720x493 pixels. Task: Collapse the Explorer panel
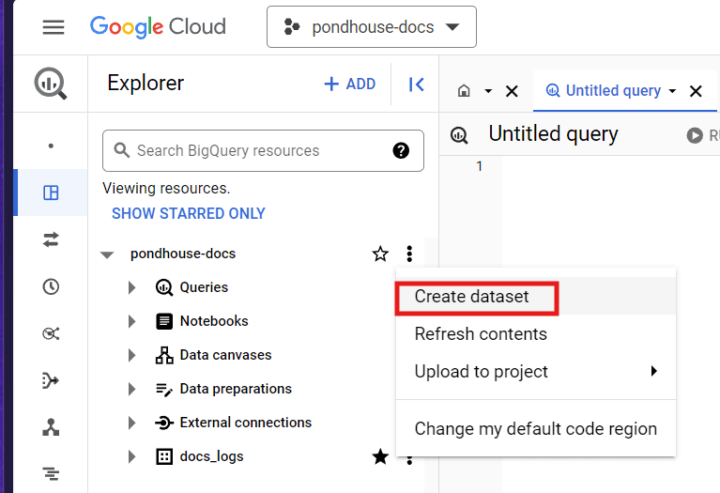click(416, 85)
